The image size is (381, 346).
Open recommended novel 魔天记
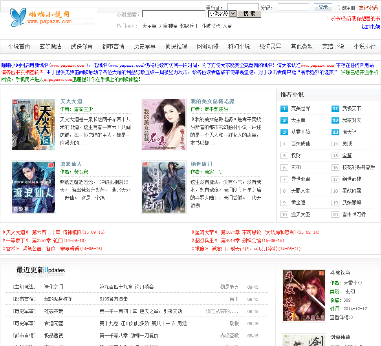[x=349, y=132]
